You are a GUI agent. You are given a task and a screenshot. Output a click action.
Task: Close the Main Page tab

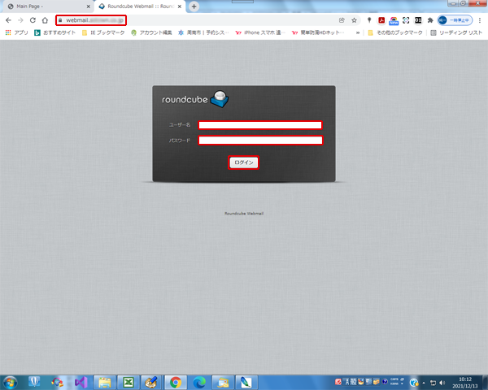(89, 6)
